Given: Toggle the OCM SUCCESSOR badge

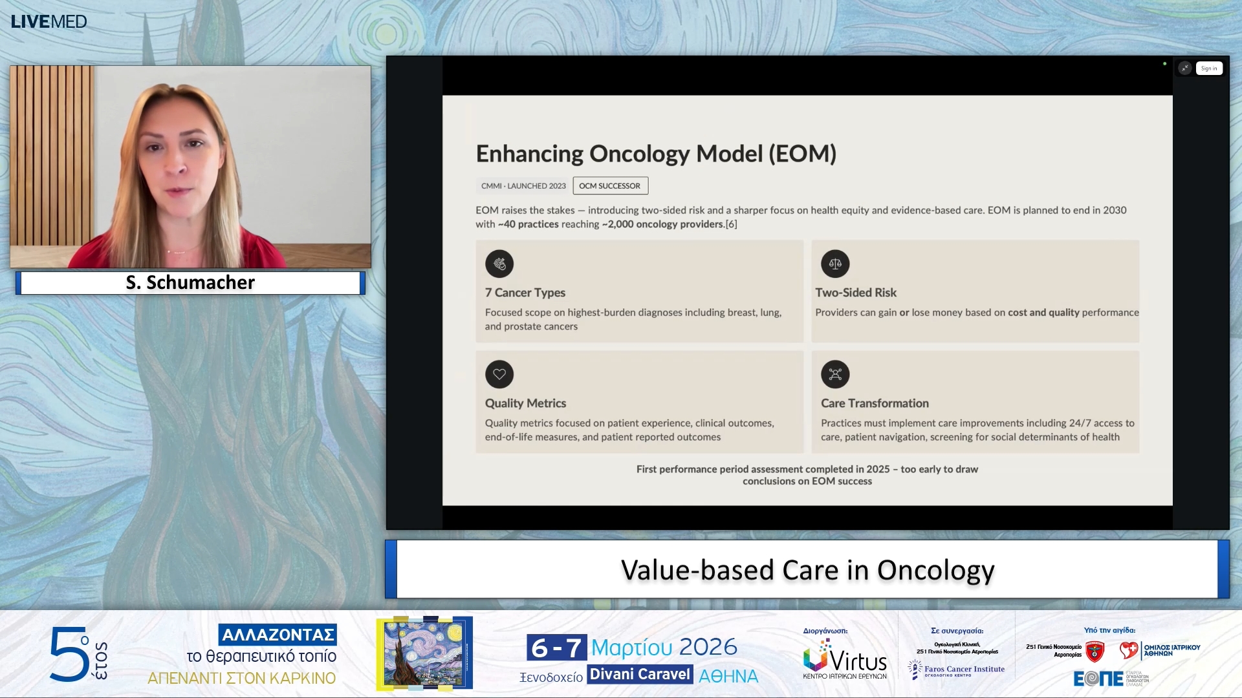Looking at the screenshot, I should 609,185.
